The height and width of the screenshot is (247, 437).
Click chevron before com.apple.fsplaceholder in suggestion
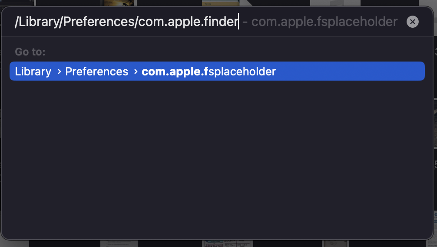[136, 71]
